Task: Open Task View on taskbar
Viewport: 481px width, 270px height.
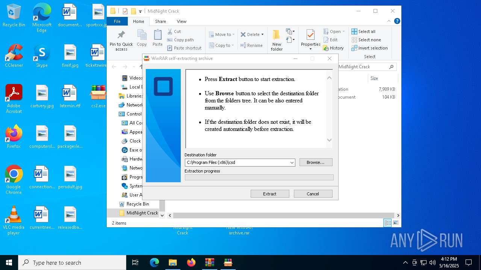Action: [135, 262]
